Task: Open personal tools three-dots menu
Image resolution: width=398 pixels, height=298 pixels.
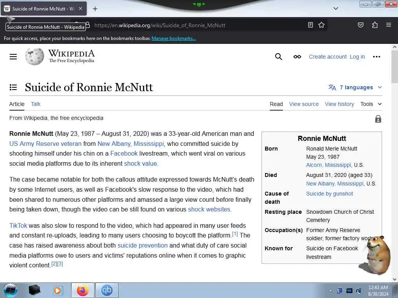Action: [x=376, y=57]
